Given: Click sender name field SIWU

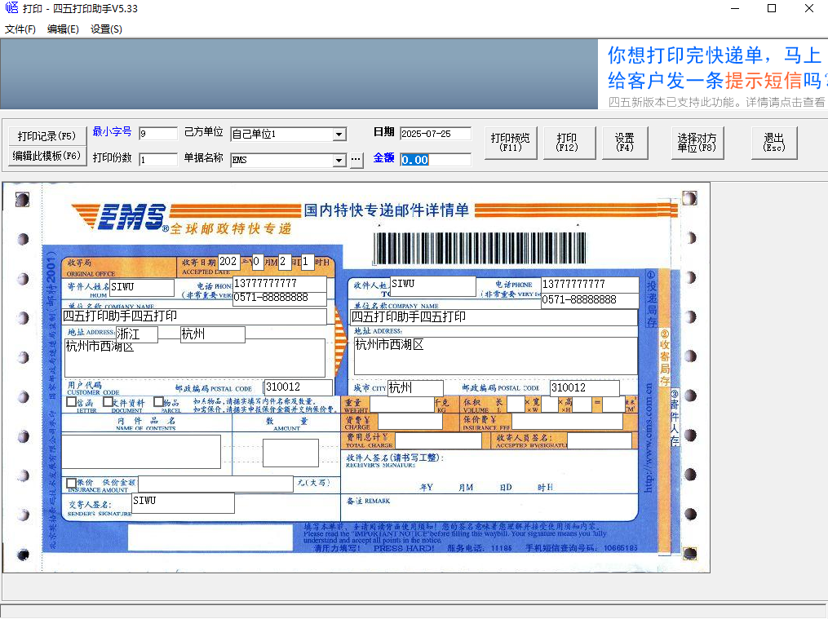Looking at the screenshot, I should coord(141,288).
